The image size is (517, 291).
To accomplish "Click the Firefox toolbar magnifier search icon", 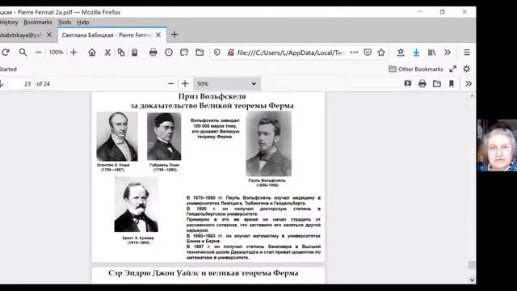I will tap(23, 52).
